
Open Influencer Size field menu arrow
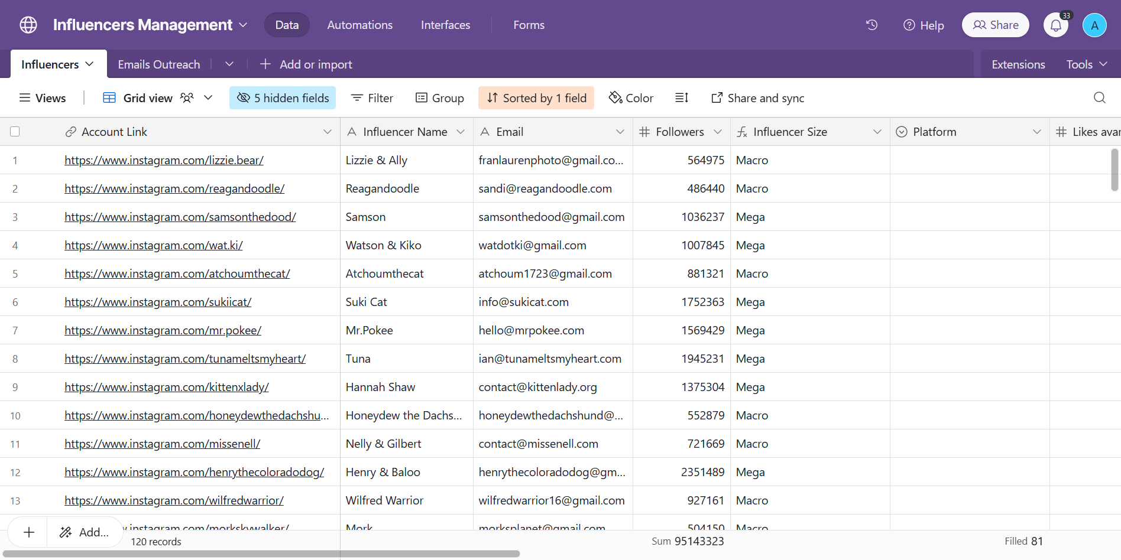point(877,132)
